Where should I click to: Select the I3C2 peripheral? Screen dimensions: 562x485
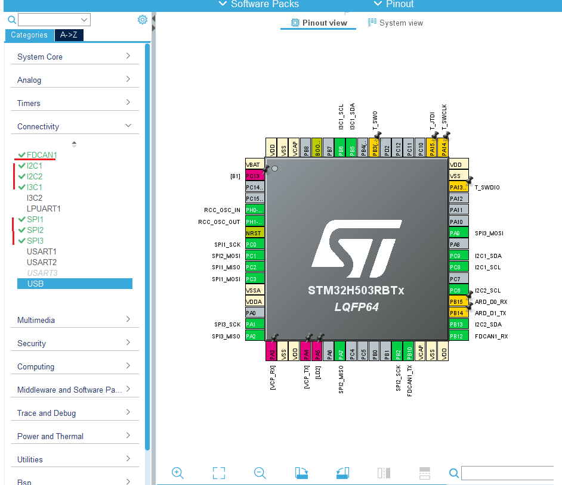35,198
